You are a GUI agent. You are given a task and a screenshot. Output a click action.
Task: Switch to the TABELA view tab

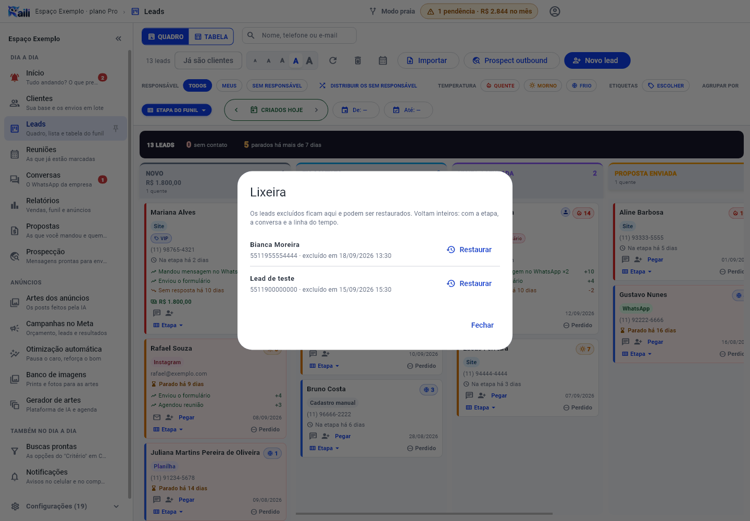coord(211,36)
